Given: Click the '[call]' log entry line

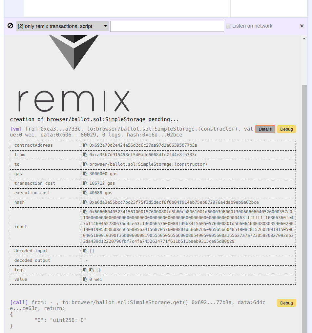Looking at the screenshot, I should point(138,305).
